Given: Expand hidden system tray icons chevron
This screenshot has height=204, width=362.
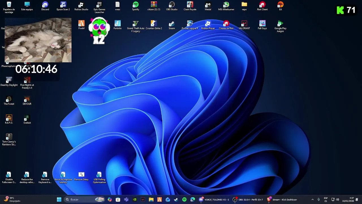Looking at the screenshot, I should 313,199.
